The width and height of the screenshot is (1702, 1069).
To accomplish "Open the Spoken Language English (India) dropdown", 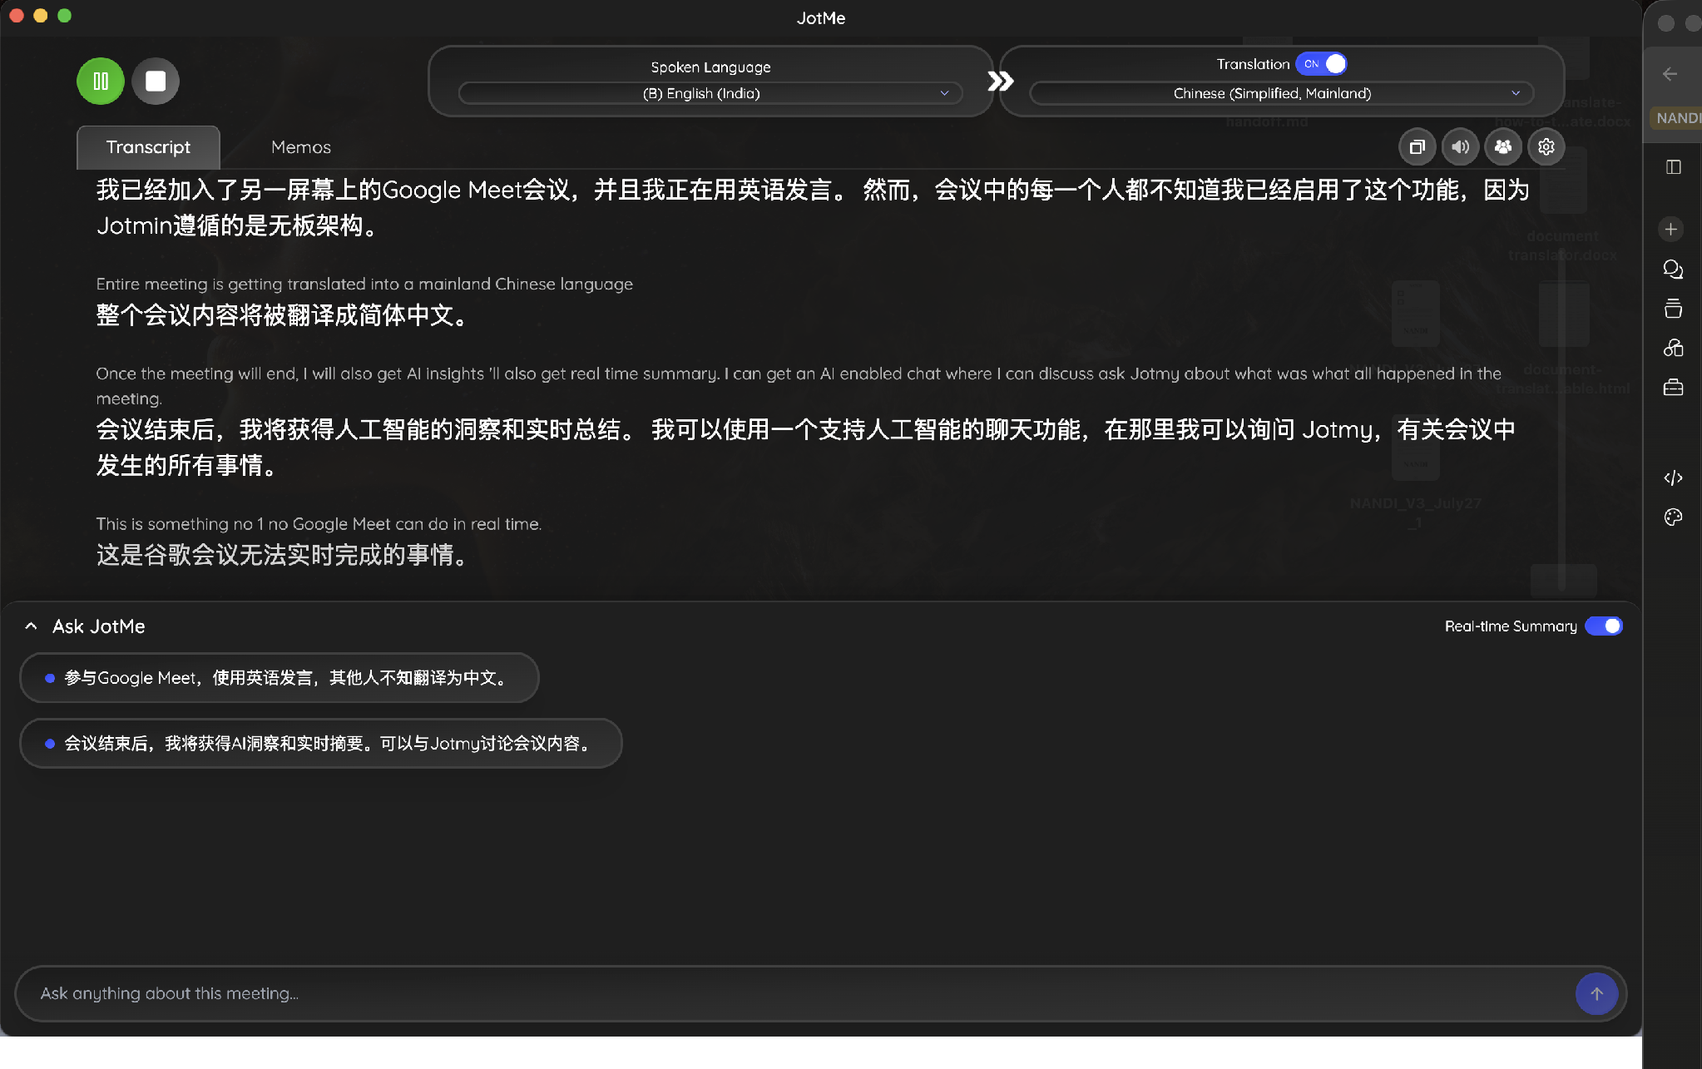I will pos(710,93).
